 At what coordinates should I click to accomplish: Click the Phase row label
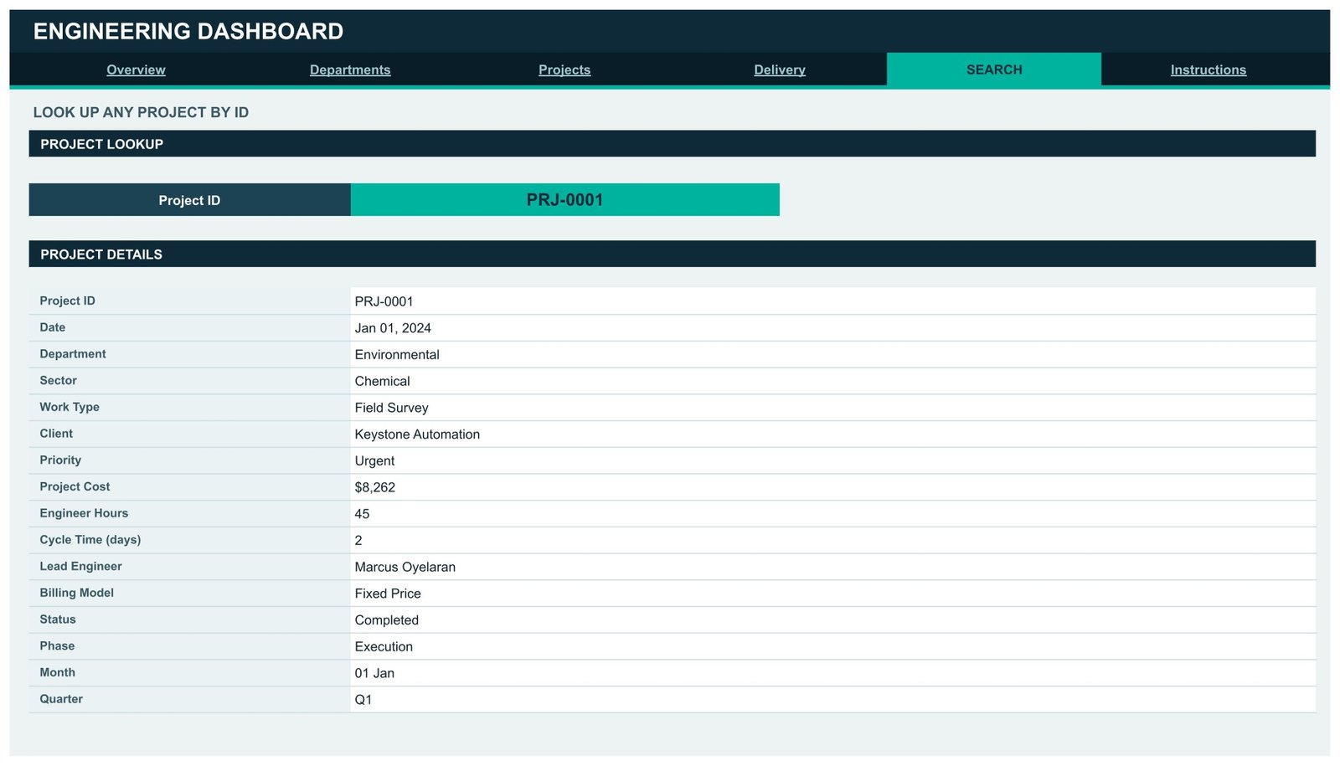(57, 645)
